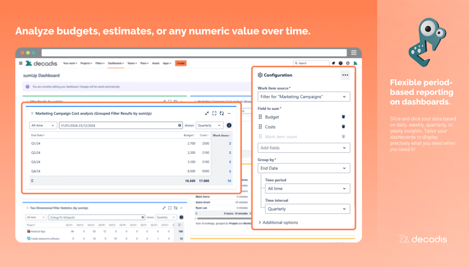469x267 pixels.
Task: Maximize the Two Dimensional Filter Statistics gadget
Action: pos(170,208)
